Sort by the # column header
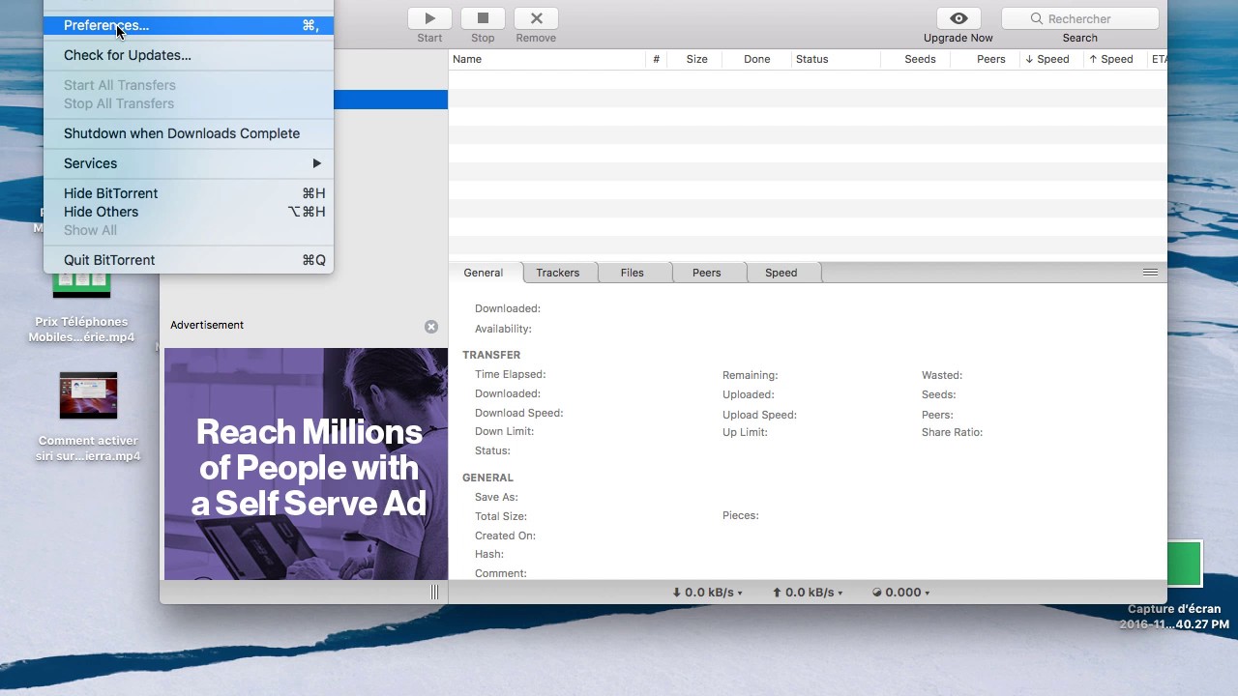 pos(656,59)
